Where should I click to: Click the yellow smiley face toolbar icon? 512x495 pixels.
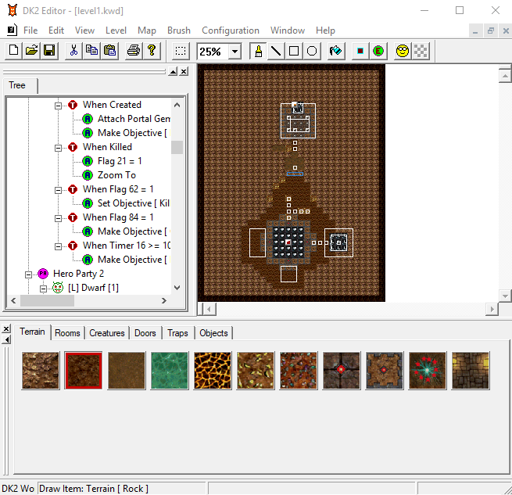click(403, 51)
